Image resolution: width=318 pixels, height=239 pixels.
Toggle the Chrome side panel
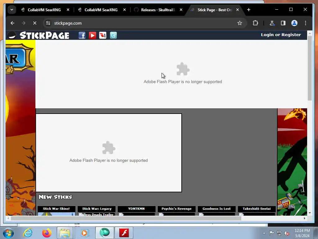pos(283,23)
